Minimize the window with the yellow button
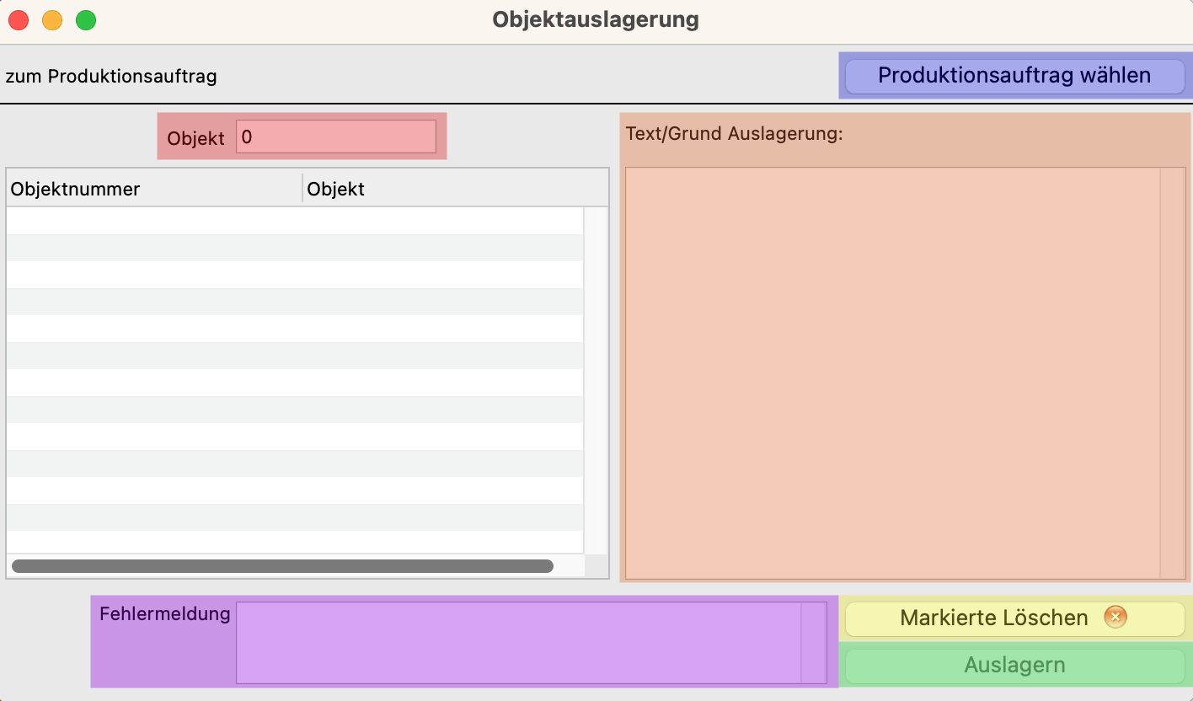Screen dimensions: 1193x701 [52, 20]
